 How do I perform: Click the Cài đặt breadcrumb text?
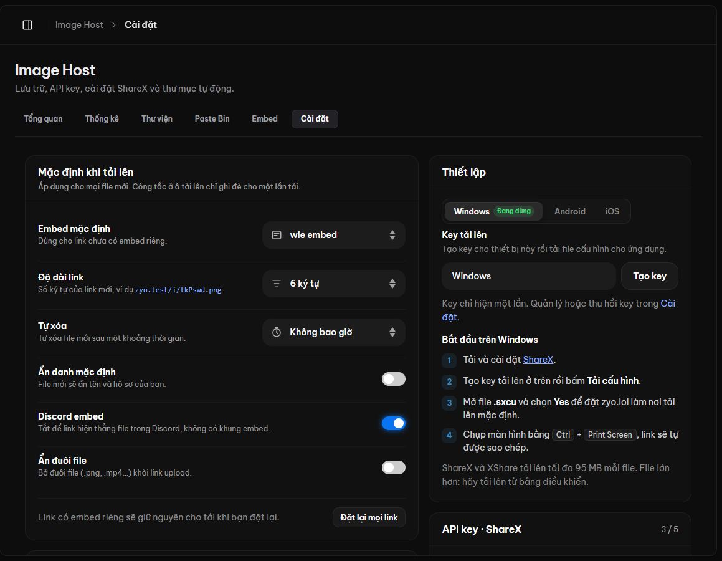[x=141, y=25]
